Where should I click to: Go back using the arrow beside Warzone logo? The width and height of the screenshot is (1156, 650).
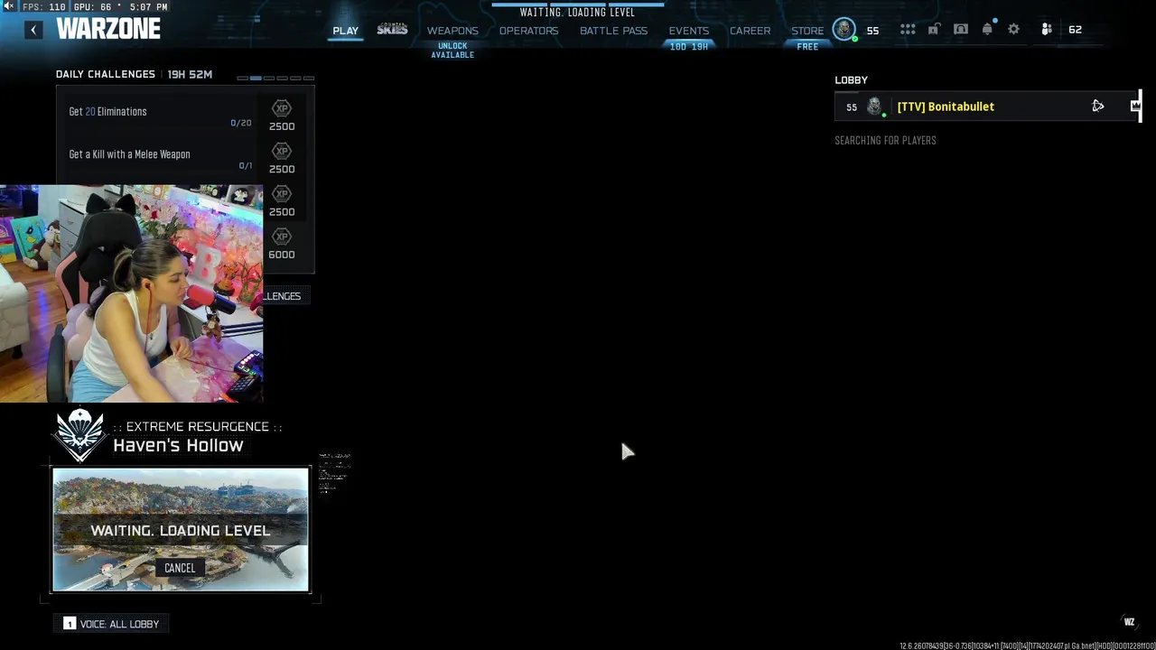coord(33,30)
